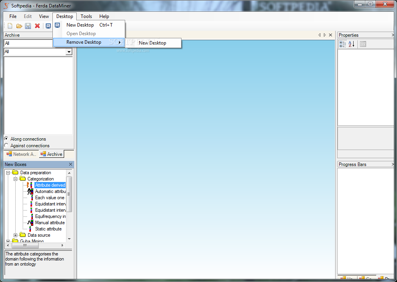This screenshot has width=397, height=282.
Task: Expand the Guha Mining tree node
Action: (8, 241)
